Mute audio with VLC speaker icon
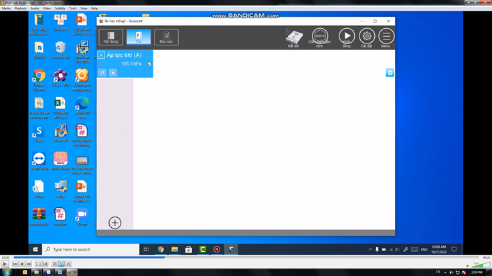 (468, 266)
